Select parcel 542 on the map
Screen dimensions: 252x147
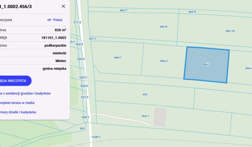82,128
